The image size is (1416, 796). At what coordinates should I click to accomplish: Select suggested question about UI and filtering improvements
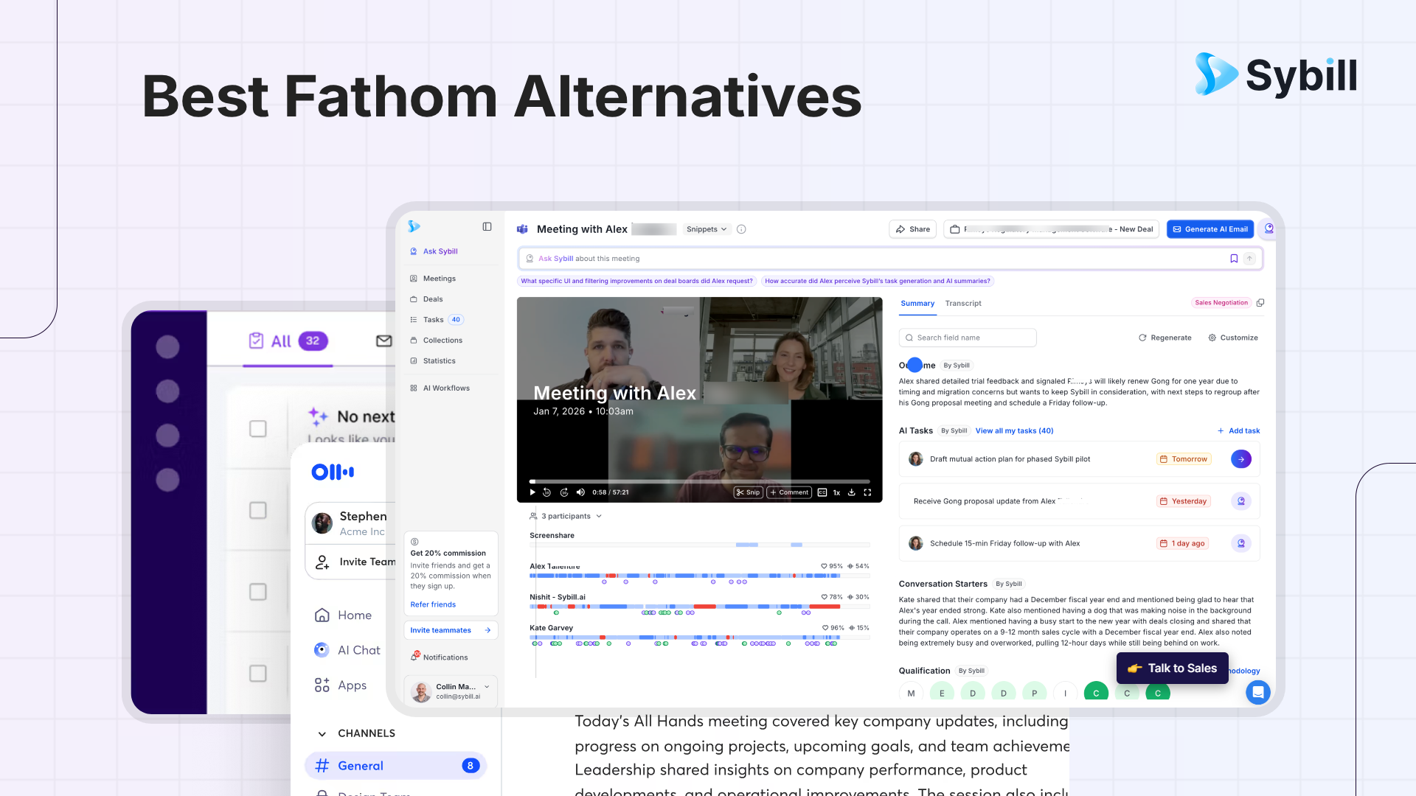(x=636, y=281)
